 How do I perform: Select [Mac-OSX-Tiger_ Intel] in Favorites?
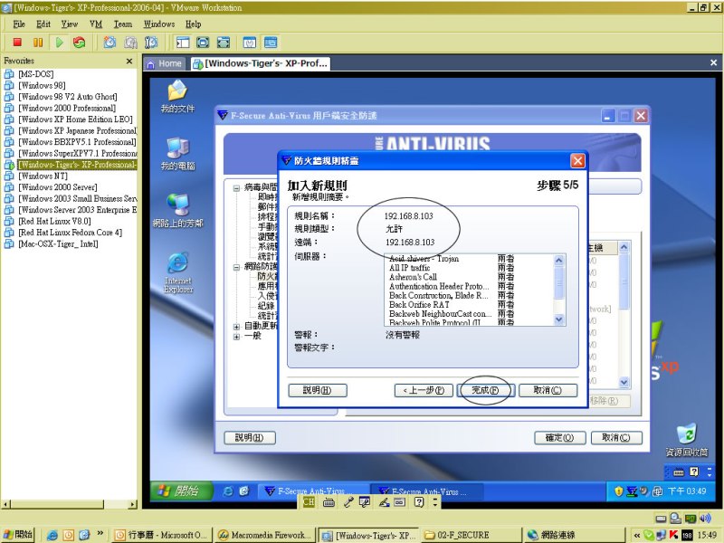58,243
